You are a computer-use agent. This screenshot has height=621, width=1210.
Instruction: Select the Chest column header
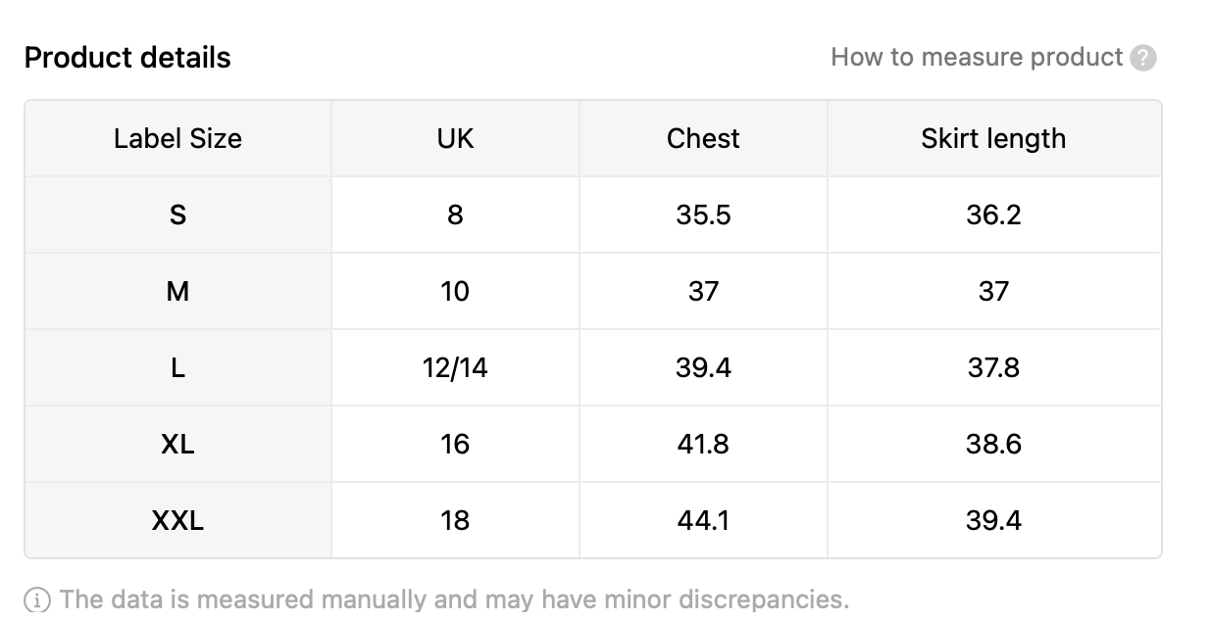coord(703,138)
